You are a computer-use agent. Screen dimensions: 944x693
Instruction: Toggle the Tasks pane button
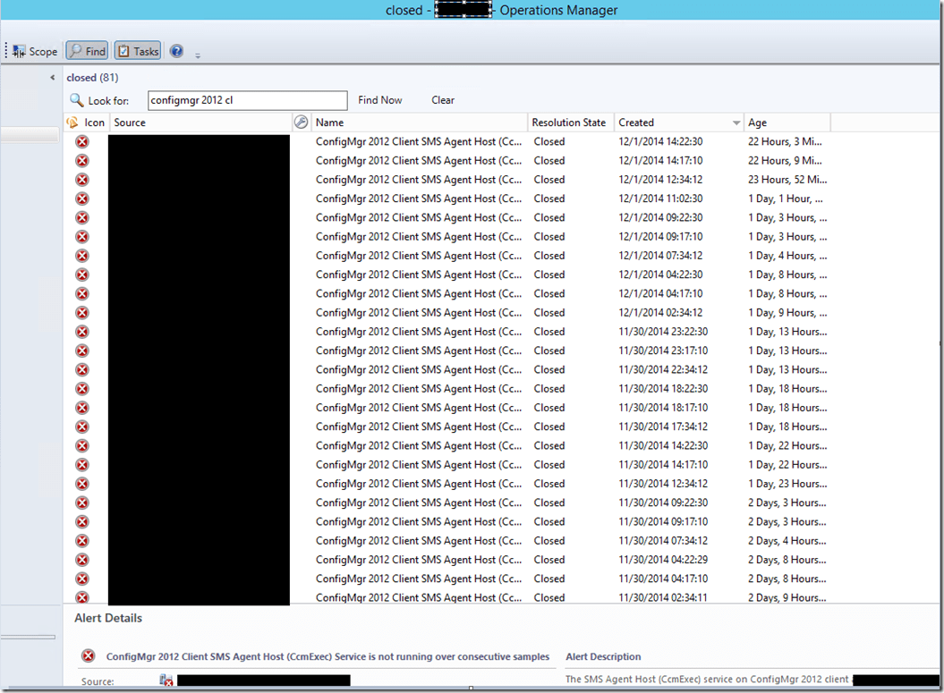click(x=137, y=52)
